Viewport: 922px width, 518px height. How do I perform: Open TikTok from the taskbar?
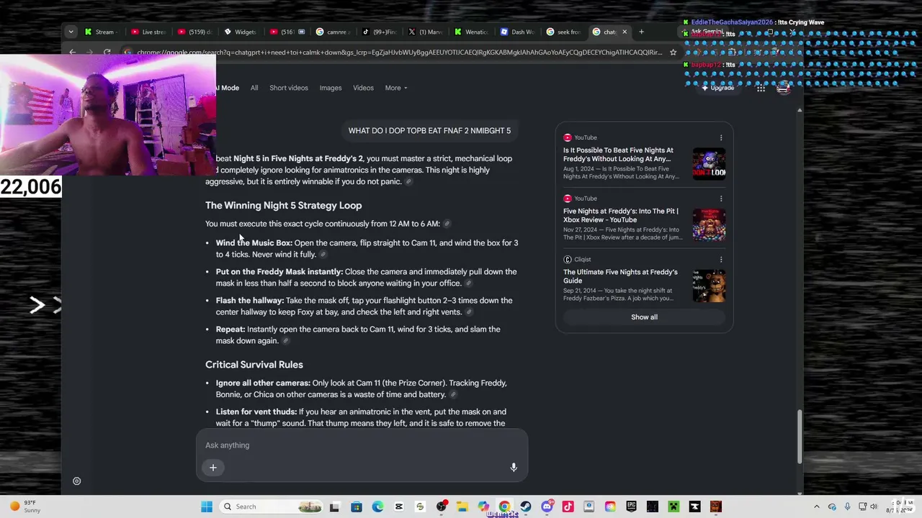click(x=568, y=506)
